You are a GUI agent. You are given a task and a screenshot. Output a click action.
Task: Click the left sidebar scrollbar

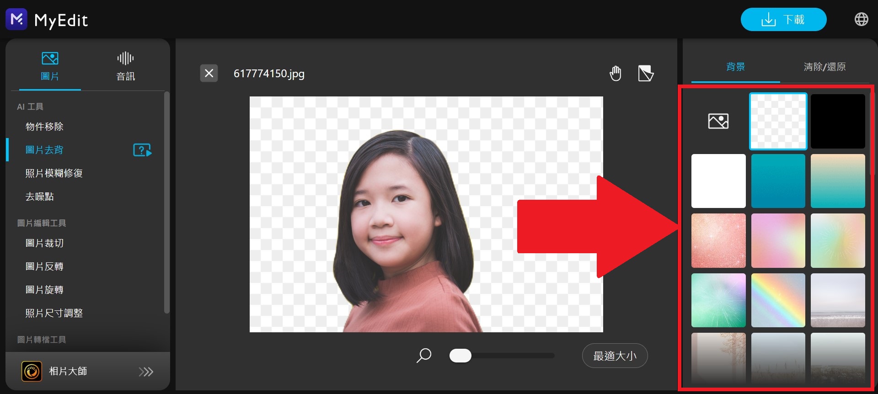(166, 202)
